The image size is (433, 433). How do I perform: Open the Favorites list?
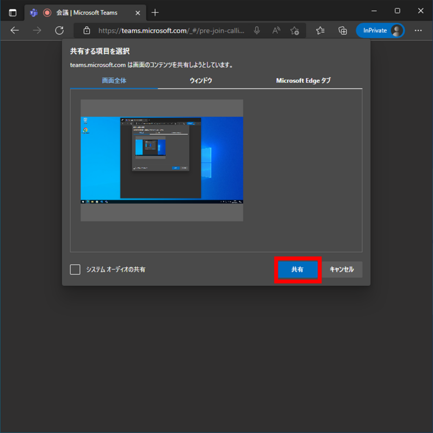[321, 30]
